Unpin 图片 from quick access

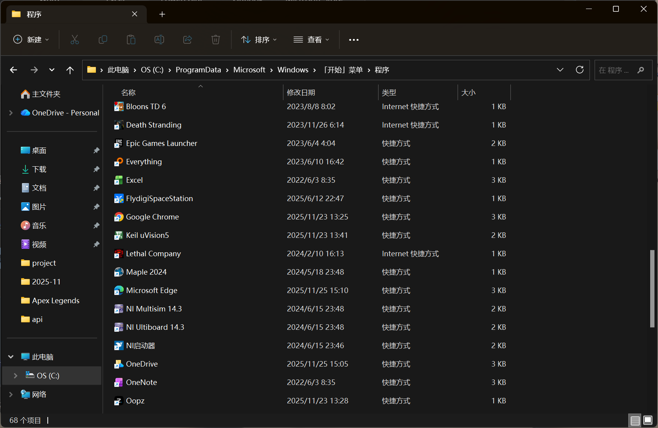96,207
